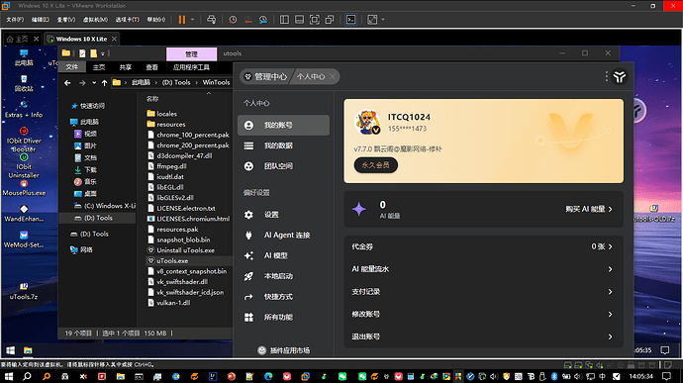Image resolution: width=683 pixels, height=383 pixels.
Task: Switch to the 管理中心 tab
Action: [x=266, y=76]
